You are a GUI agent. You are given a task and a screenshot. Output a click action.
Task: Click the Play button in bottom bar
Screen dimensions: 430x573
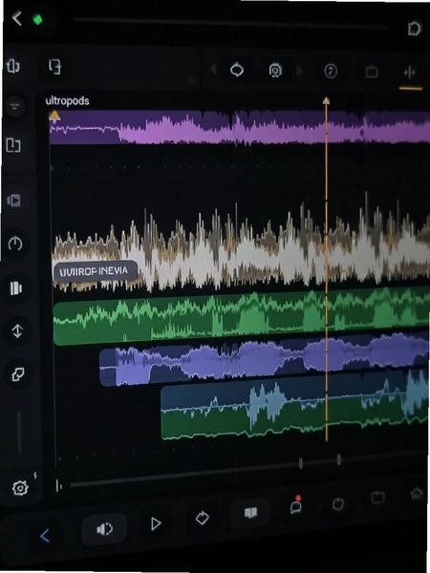click(x=156, y=524)
